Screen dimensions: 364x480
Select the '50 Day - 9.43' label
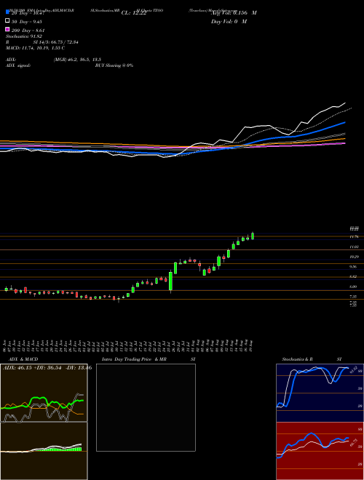(27, 22)
